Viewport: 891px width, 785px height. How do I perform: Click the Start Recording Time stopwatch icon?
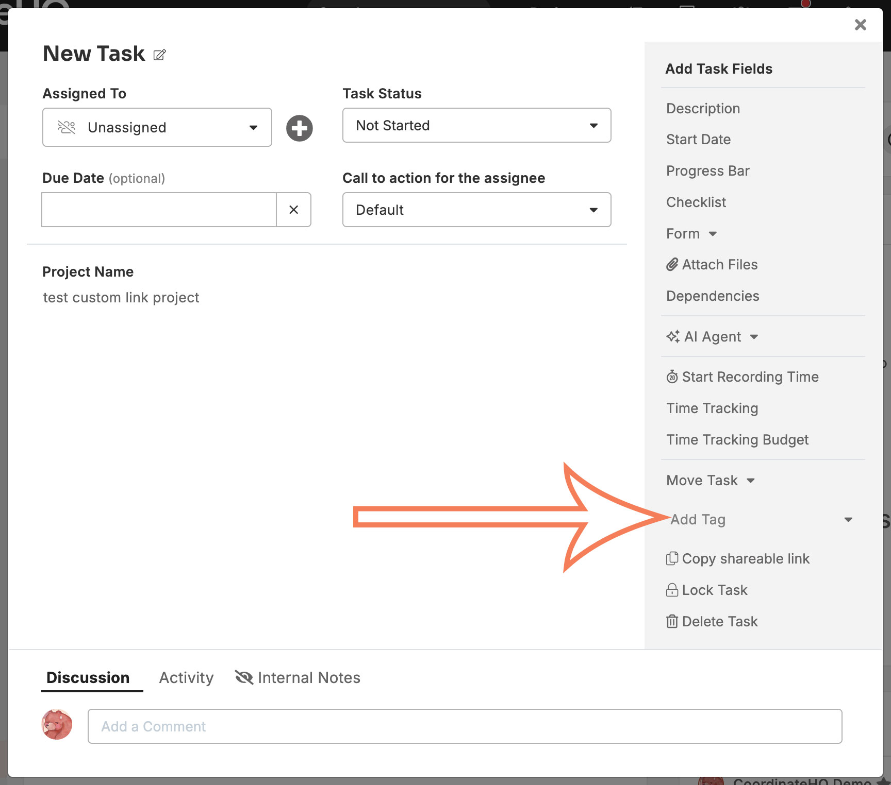(672, 377)
